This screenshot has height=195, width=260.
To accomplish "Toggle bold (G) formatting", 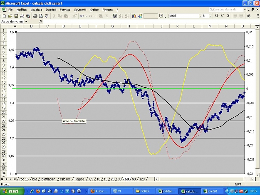I will pyautogui.click(x=217, y=15).
